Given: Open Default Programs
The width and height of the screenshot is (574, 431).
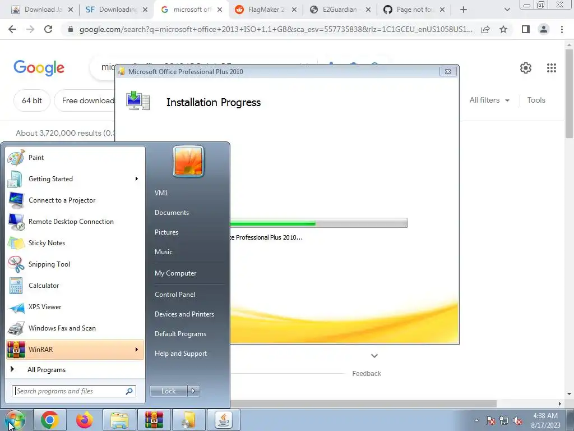Looking at the screenshot, I should [180, 334].
